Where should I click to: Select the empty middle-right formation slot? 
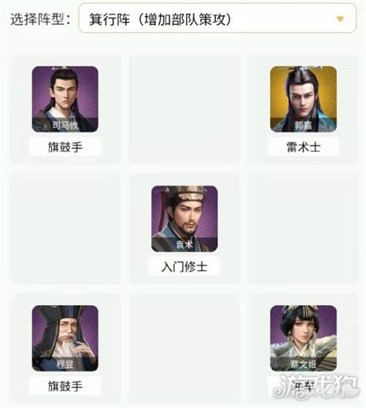click(303, 228)
